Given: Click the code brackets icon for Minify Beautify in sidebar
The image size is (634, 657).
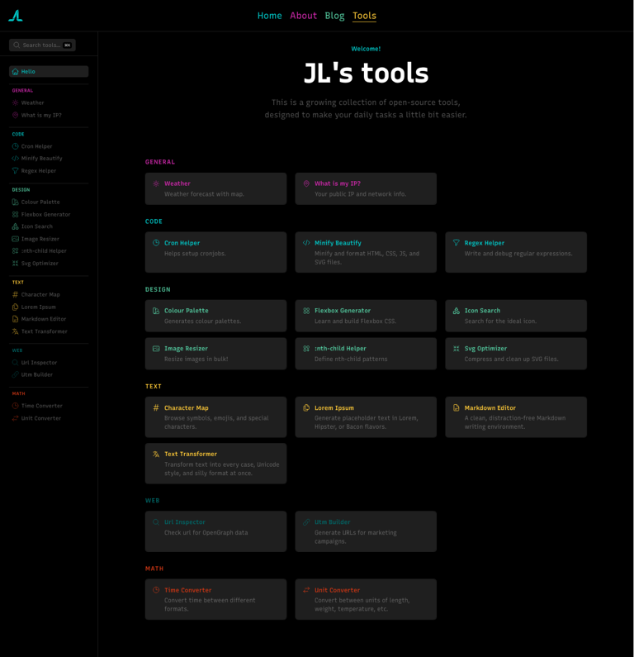Looking at the screenshot, I should (15, 159).
